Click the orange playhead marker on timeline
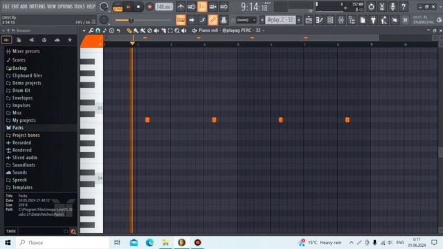The height and width of the screenshot is (249, 443). (x=132, y=43)
